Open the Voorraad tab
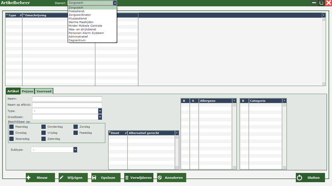 coord(44,91)
